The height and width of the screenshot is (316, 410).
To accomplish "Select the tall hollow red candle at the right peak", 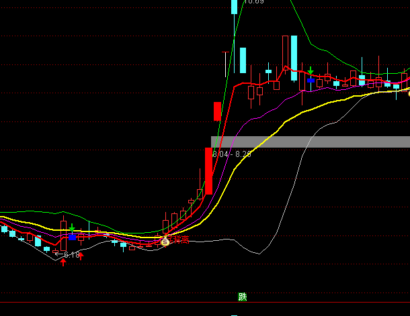I will tap(285, 50).
